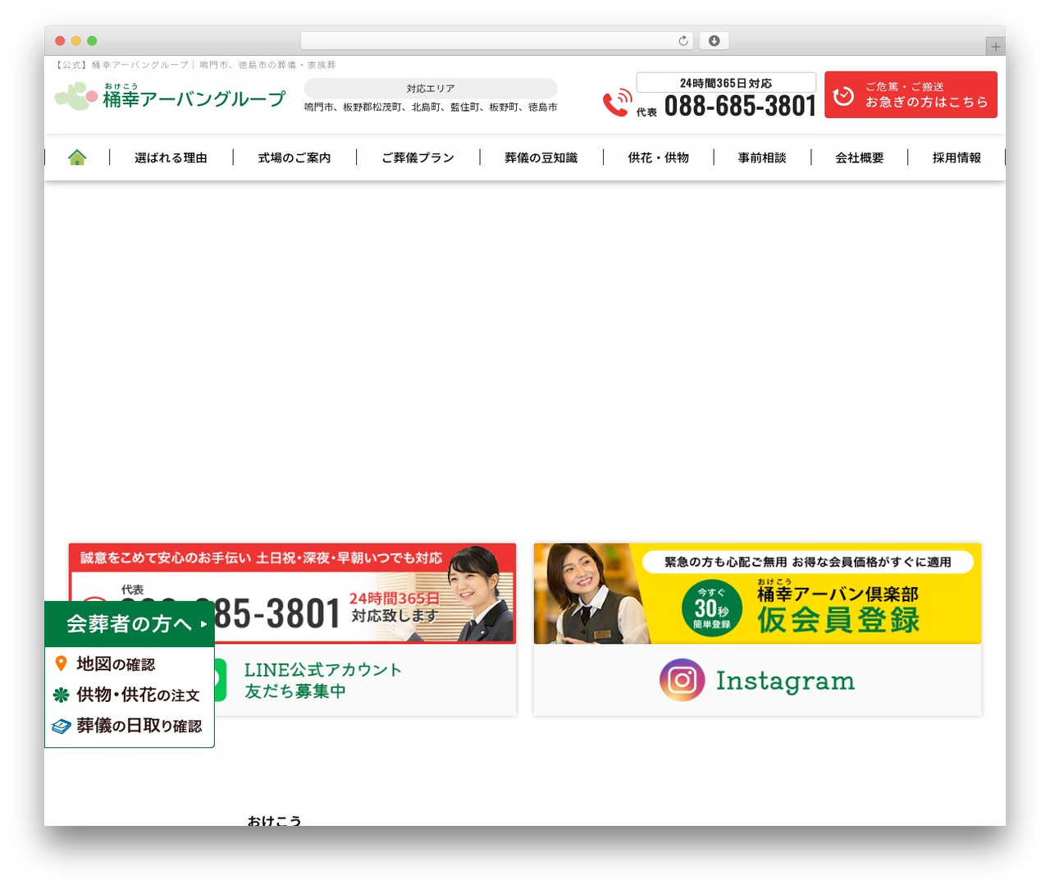Viewport: 1050px width, 889px height.
Task: Open 葬儀の豆知識 from the navigation
Action: pyautogui.click(x=541, y=157)
